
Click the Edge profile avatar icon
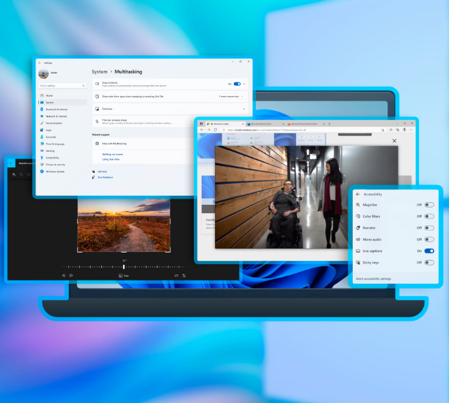(x=405, y=130)
